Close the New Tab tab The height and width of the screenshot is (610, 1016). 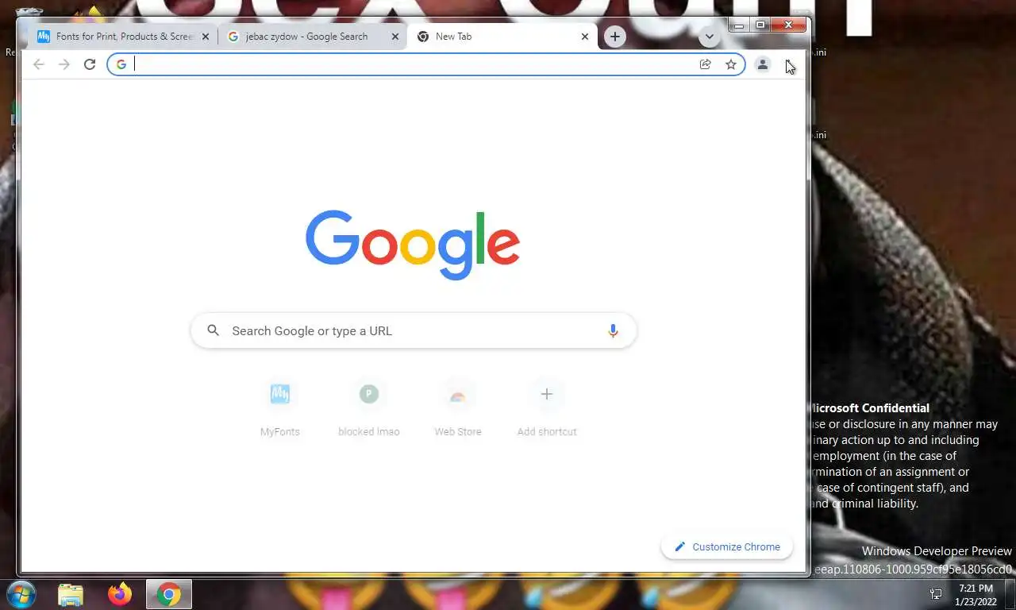[585, 37]
